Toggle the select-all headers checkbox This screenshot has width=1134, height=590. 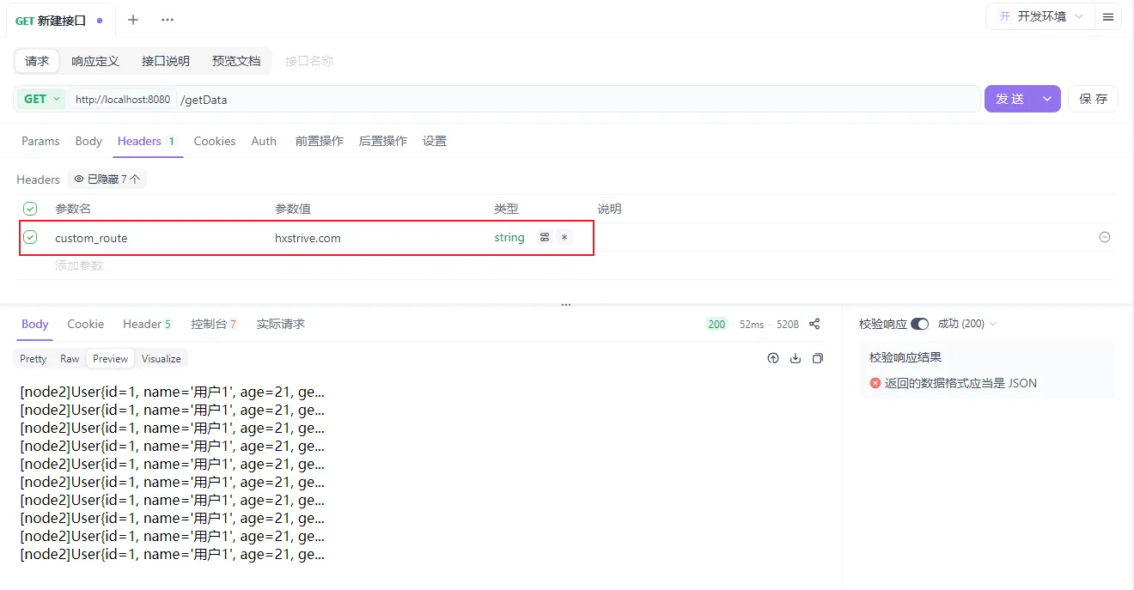coord(30,209)
